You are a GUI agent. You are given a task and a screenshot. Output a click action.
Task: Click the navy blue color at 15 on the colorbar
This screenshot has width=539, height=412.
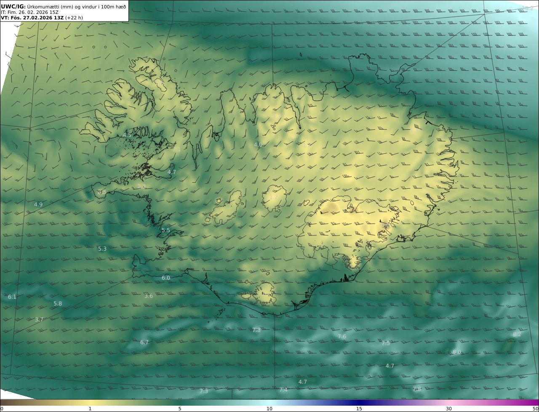click(x=359, y=402)
